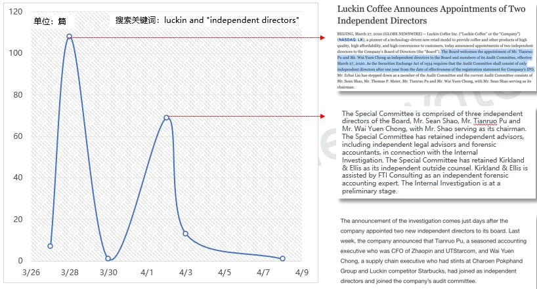Click the 4/3 x-axis label
This screenshot has height=289, width=537.
tap(186, 273)
